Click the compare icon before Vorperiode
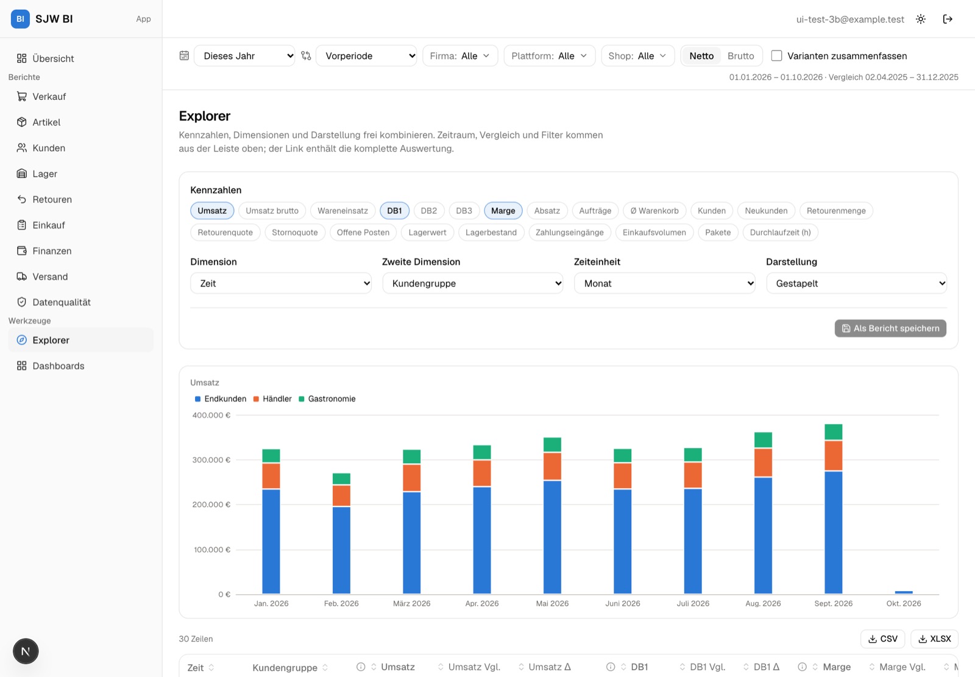The width and height of the screenshot is (975, 677). coord(306,55)
